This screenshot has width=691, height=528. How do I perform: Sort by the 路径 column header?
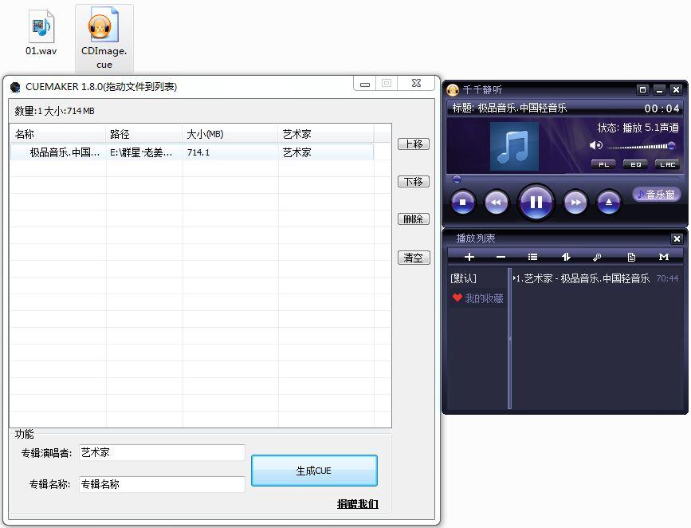(144, 134)
